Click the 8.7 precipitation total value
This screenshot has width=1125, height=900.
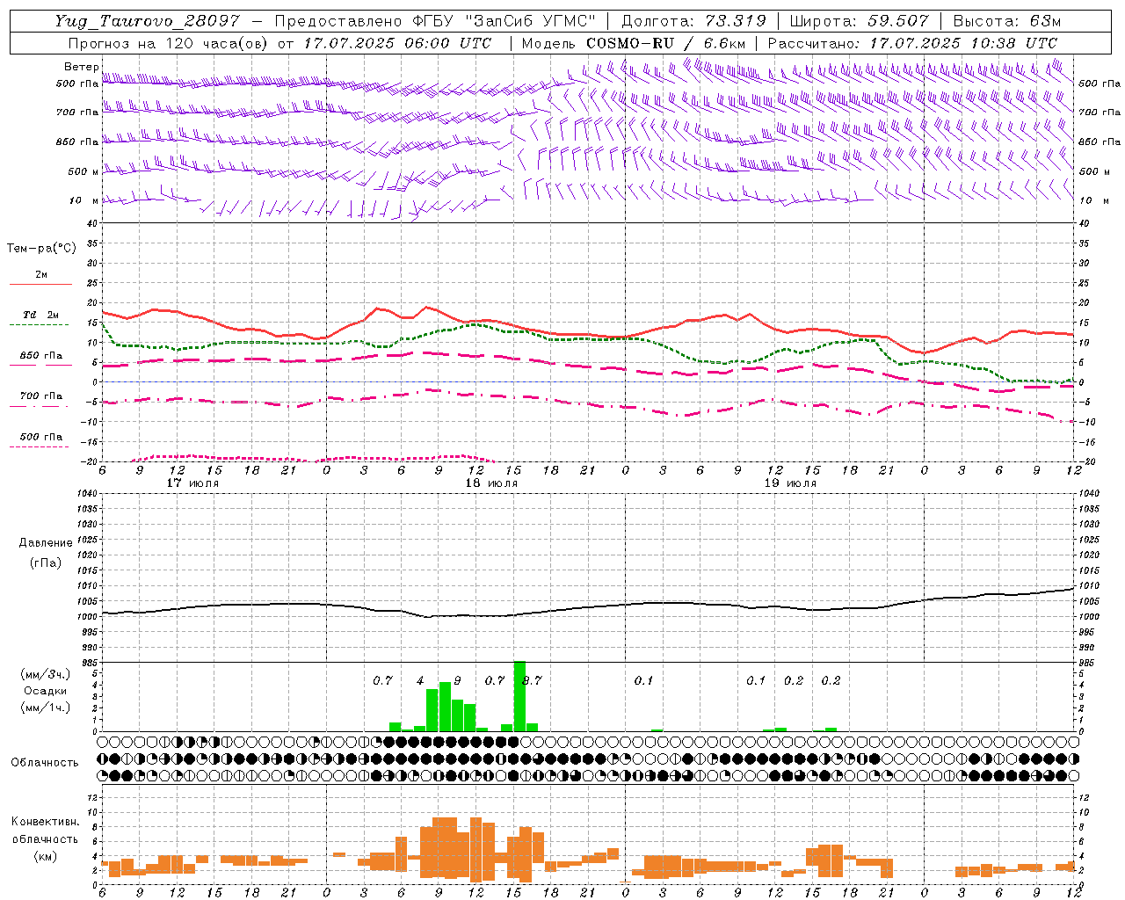click(x=532, y=680)
